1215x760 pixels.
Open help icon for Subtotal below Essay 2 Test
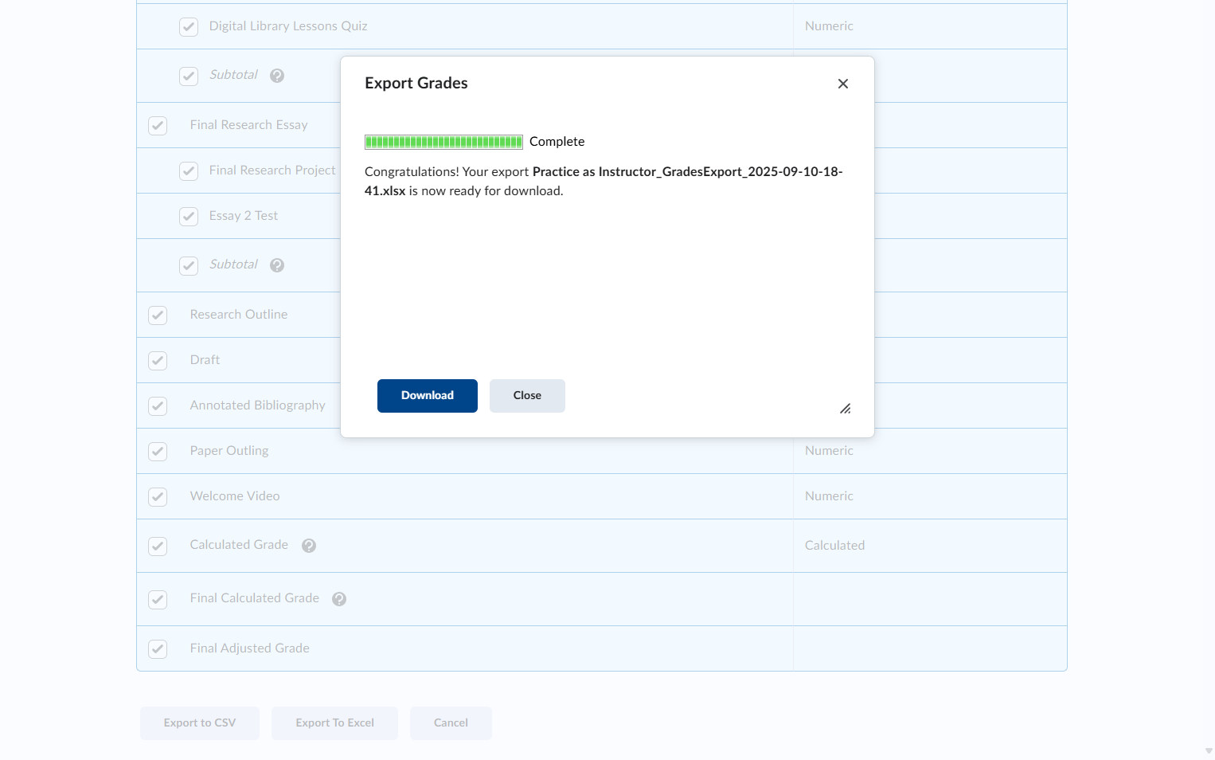(277, 265)
